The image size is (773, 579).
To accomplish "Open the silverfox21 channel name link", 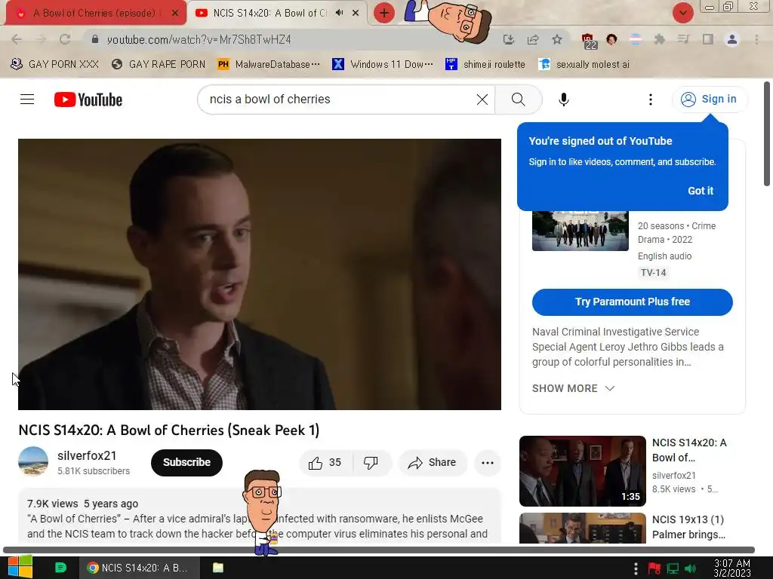I will tap(87, 456).
